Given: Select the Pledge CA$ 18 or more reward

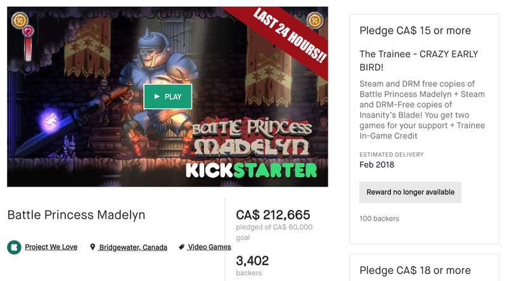Looking at the screenshot, I should point(415,270).
